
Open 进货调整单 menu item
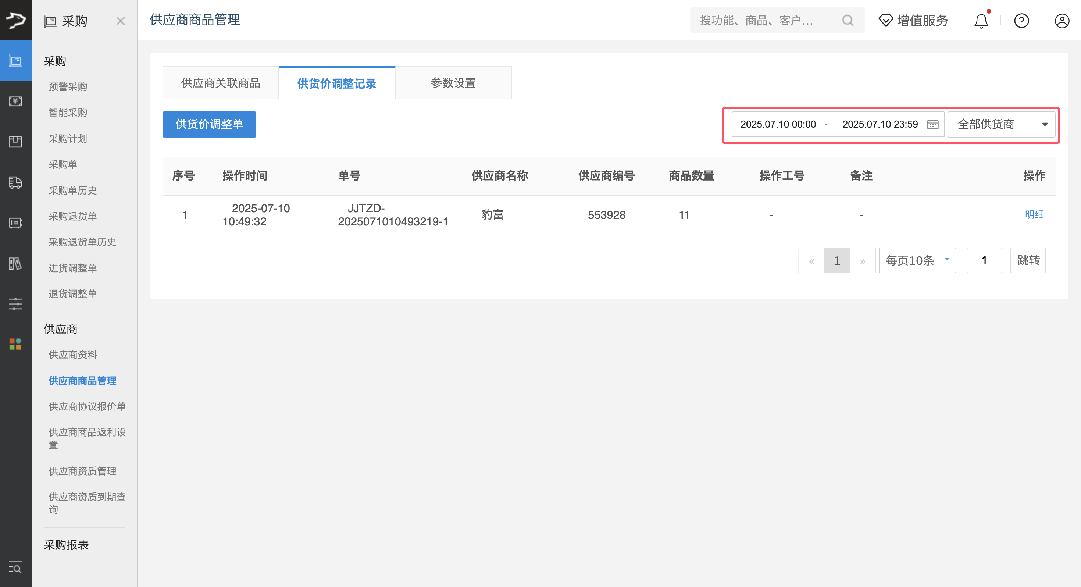click(72, 268)
